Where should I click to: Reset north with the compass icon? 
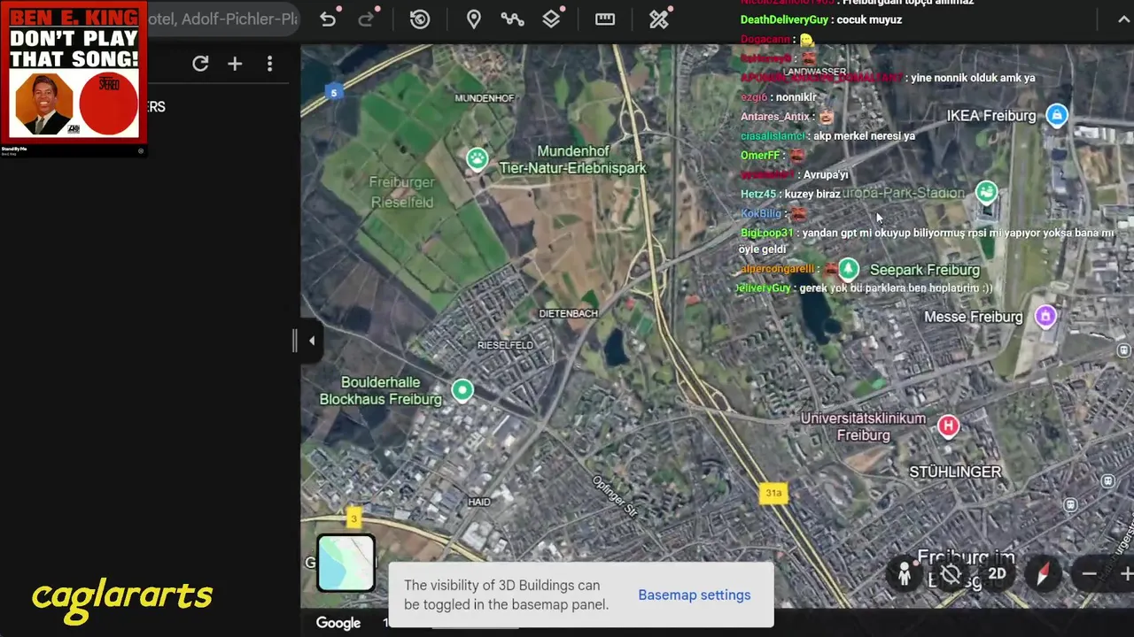pos(1043,574)
